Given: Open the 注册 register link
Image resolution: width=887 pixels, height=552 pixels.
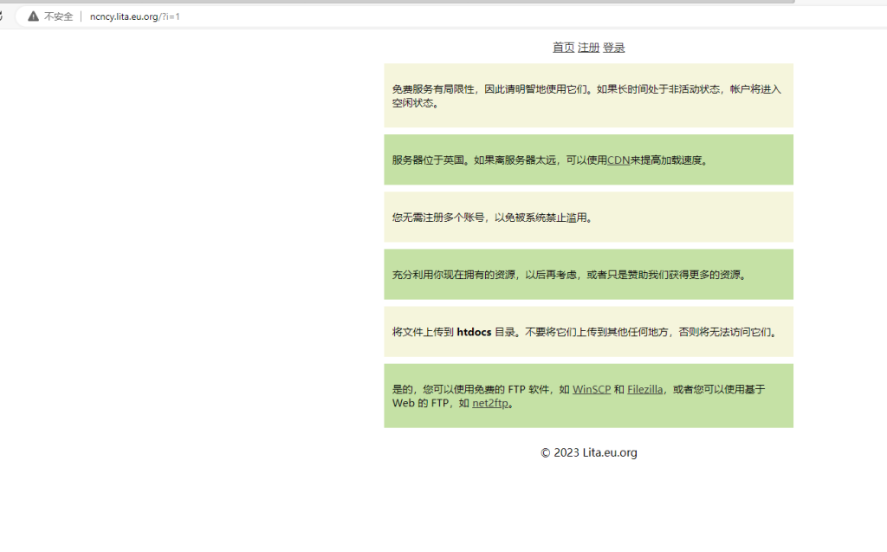Looking at the screenshot, I should [x=588, y=48].
